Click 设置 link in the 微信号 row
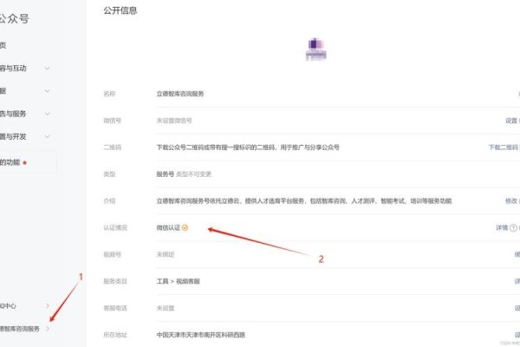The width and height of the screenshot is (520, 347). 511,121
